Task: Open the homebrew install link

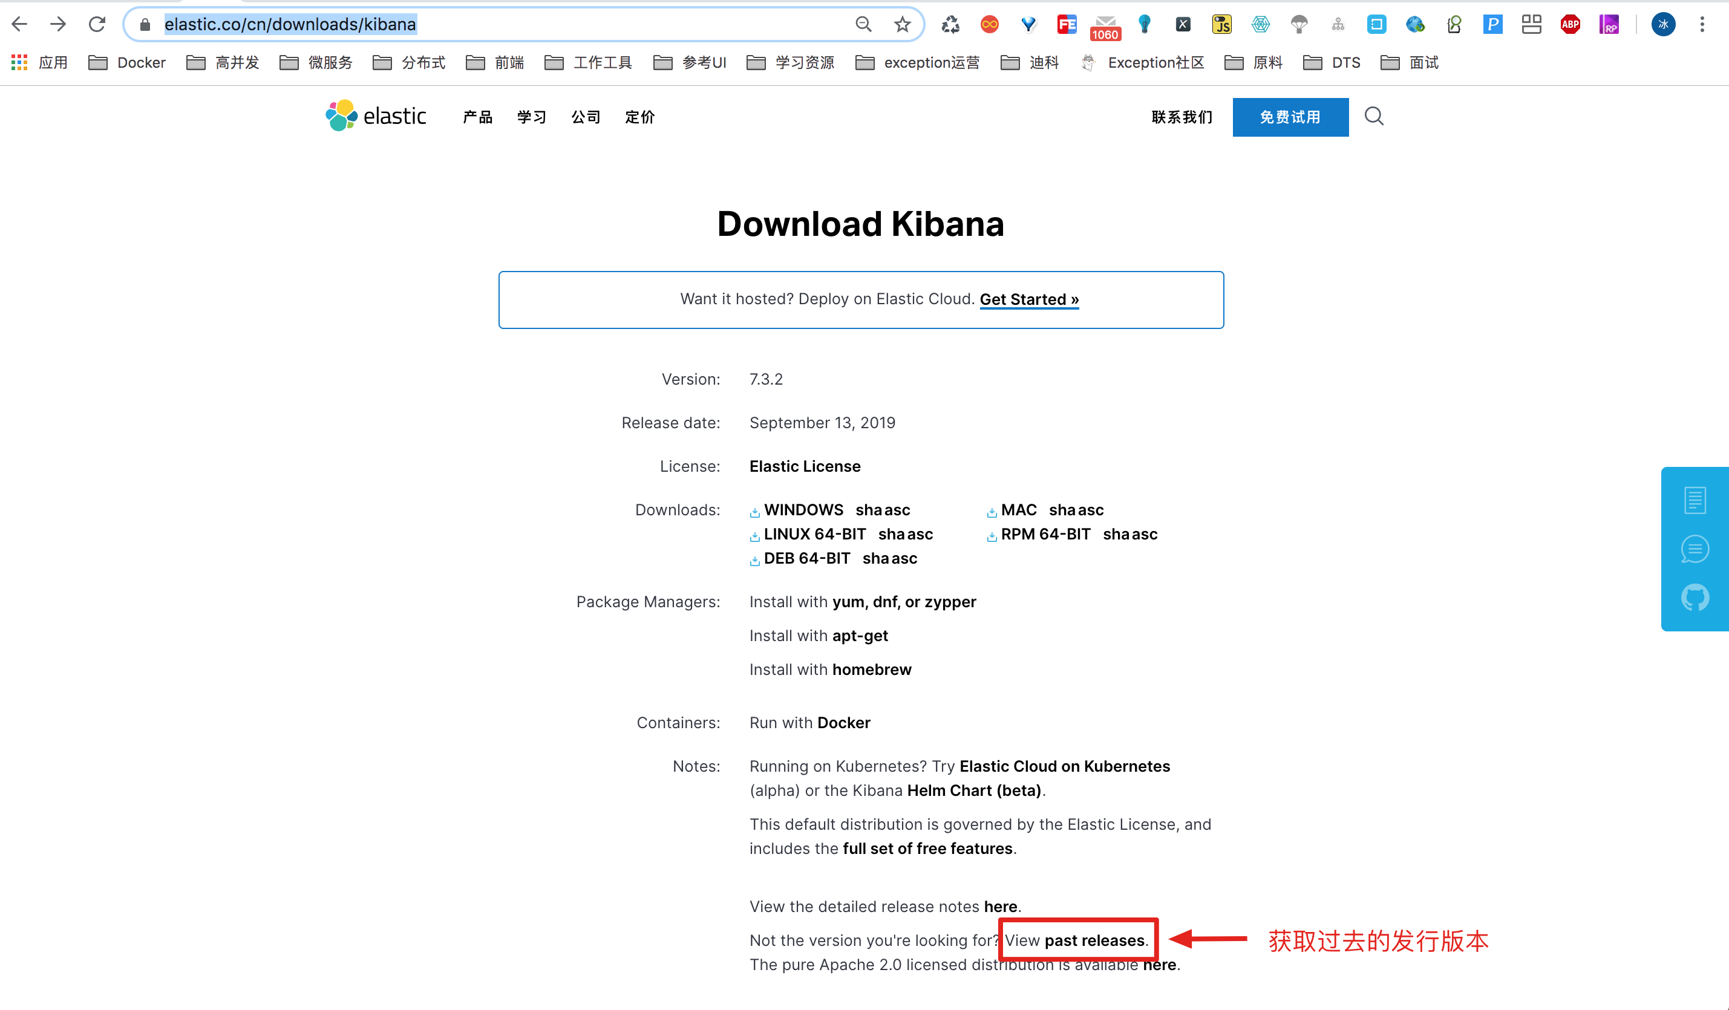Action: [872, 670]
